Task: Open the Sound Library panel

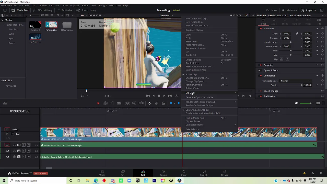Action: click(x=86, y=10)
